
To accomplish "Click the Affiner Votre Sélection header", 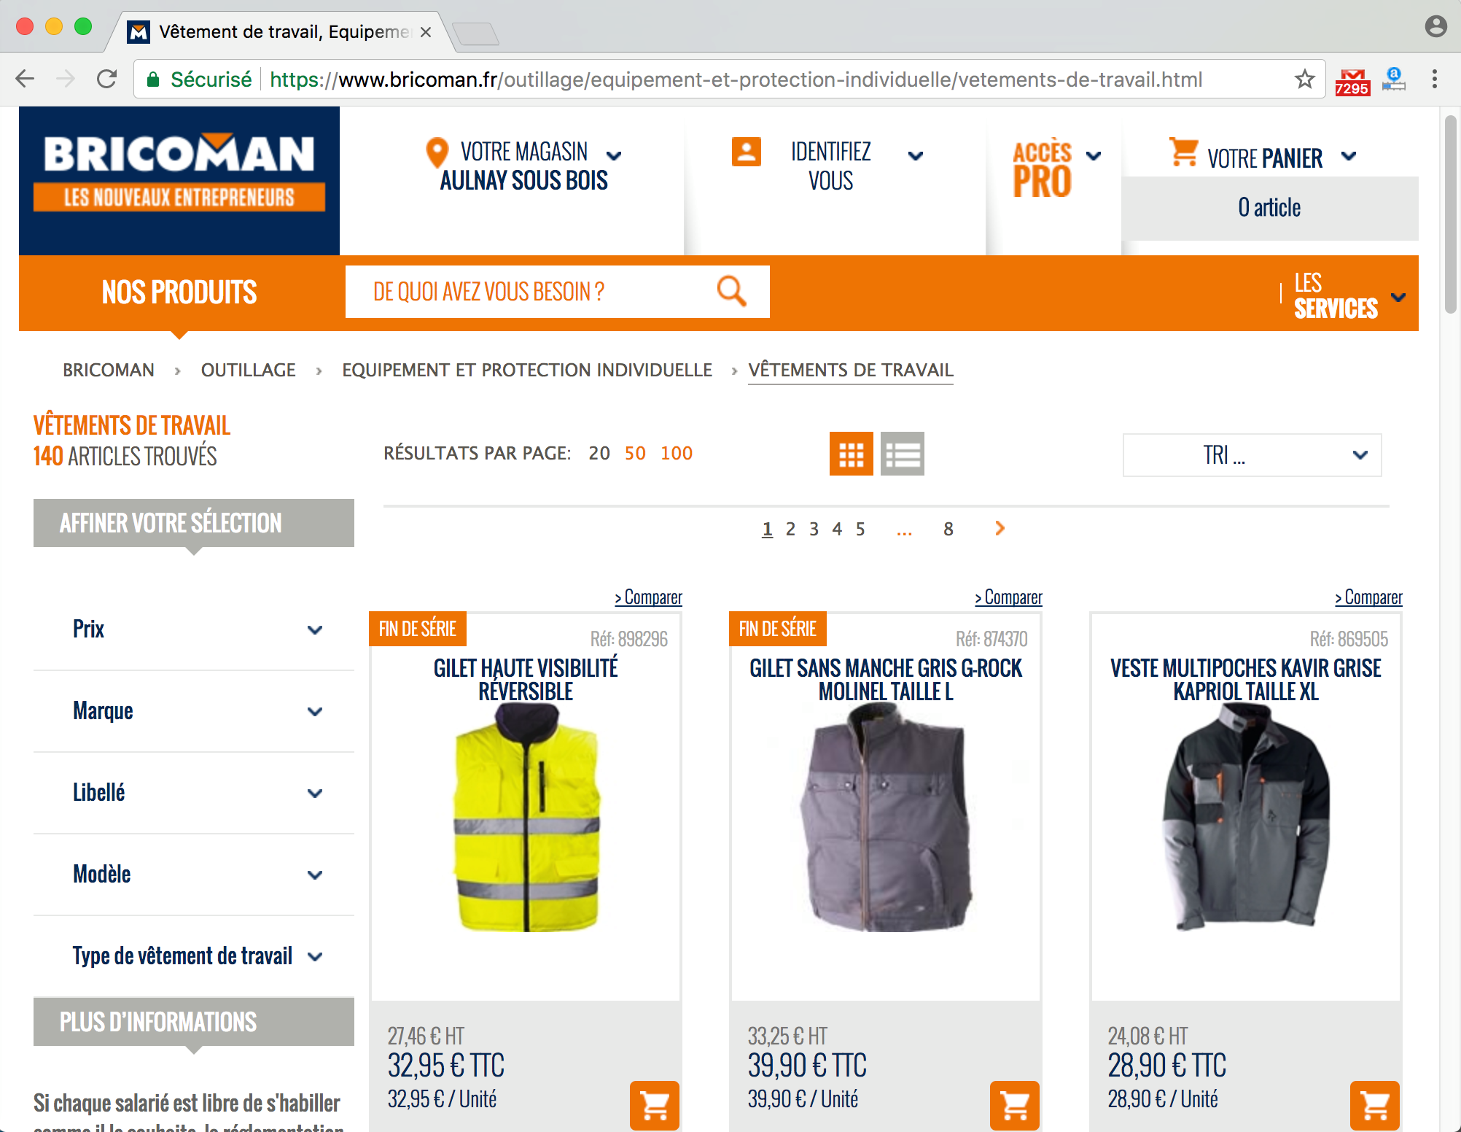I will (x=194, y=523).
